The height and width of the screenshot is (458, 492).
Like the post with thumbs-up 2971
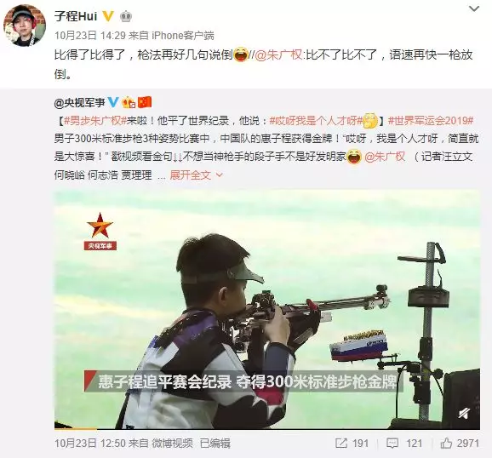pyautogui.click(x=460, y=444)
